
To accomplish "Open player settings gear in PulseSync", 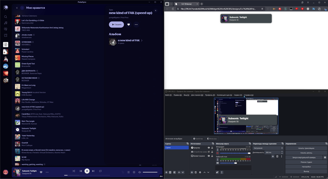I will click(x=134, y=172).
